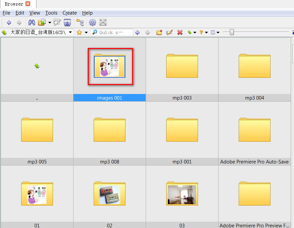Click the 'mp3 003' label
The width and height of the screenshot is (294, 228).
pyautogui.click(x=182, y=98)
